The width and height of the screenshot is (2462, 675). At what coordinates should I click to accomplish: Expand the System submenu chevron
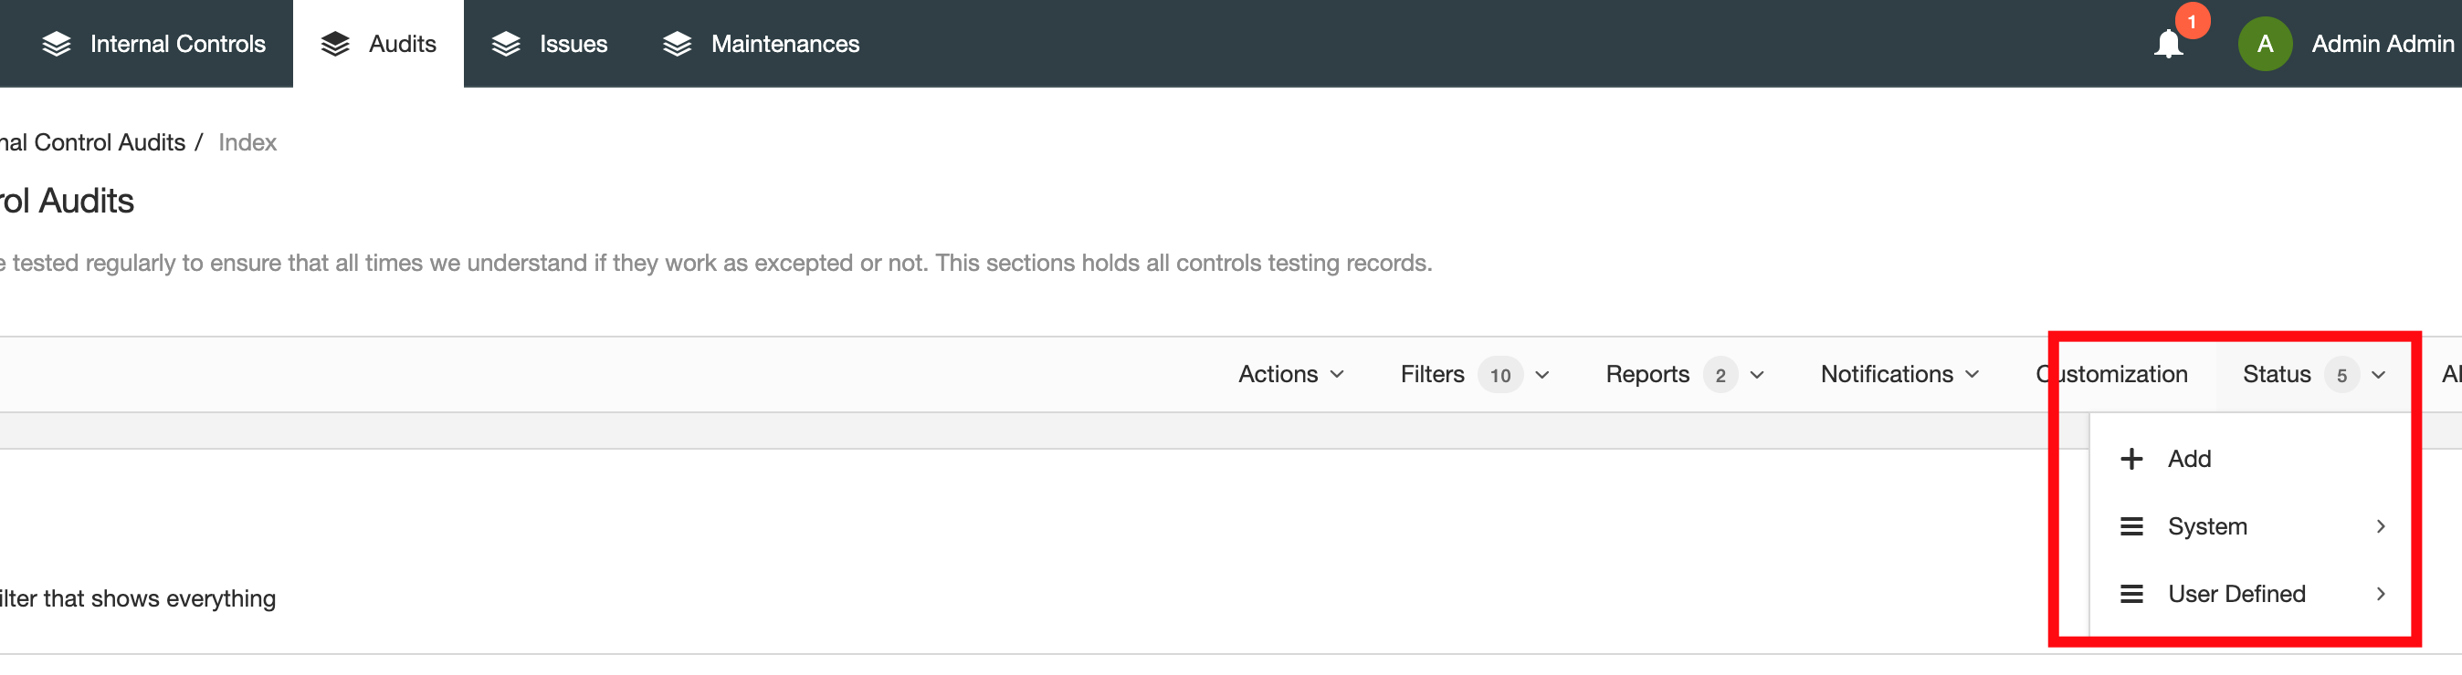click(2381, 526)
